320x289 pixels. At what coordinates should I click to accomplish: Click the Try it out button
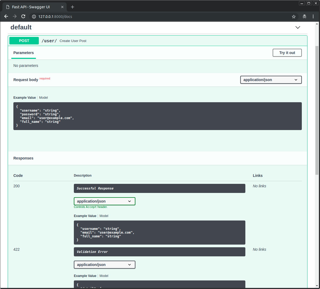click(287, 53)
